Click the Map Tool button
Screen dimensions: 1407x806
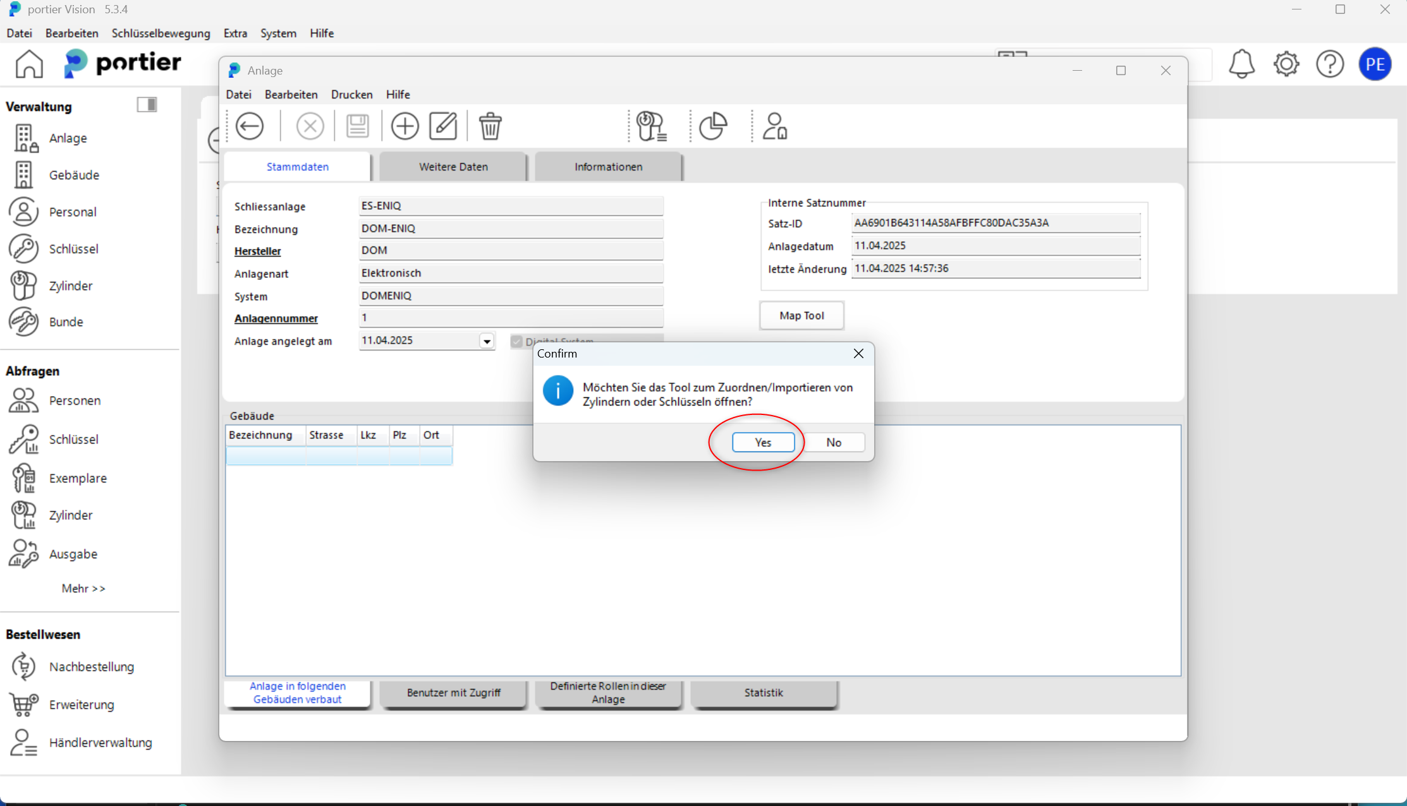click(801, 315)
